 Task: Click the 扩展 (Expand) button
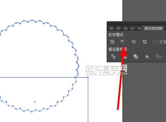(159, 42)
